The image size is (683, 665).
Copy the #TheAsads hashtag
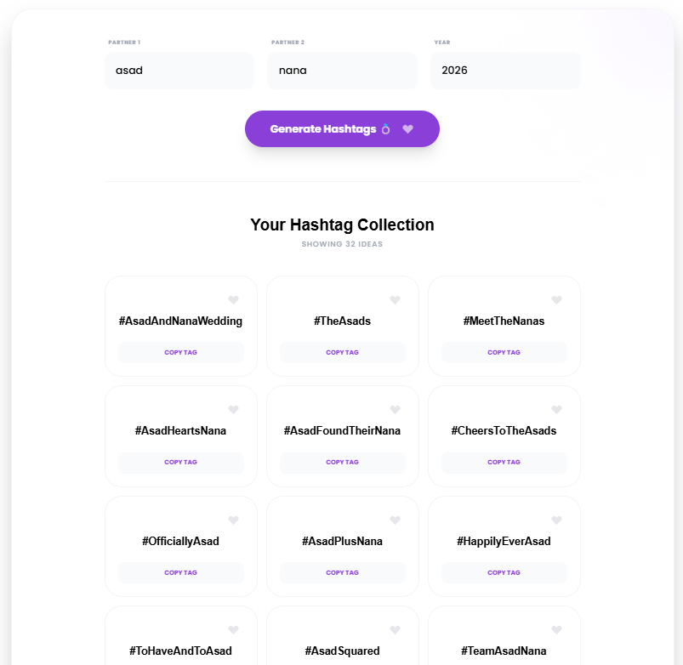coord(342,352)
